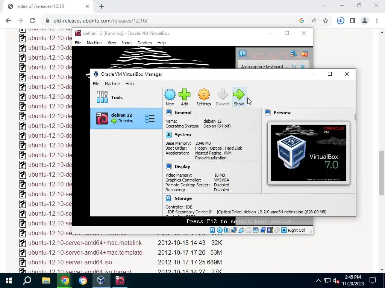Show hidden system tray icons chevron
This screenshot has height=288, width=385.
[318, 280]
